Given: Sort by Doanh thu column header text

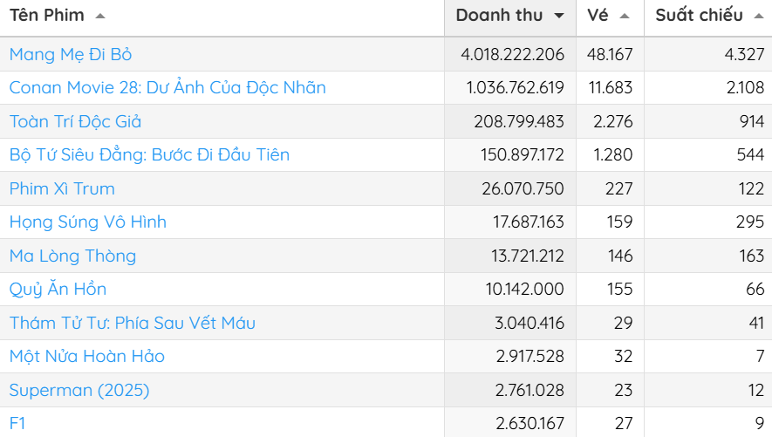Looking at the screenshot, I should click(x=499, y=16).
